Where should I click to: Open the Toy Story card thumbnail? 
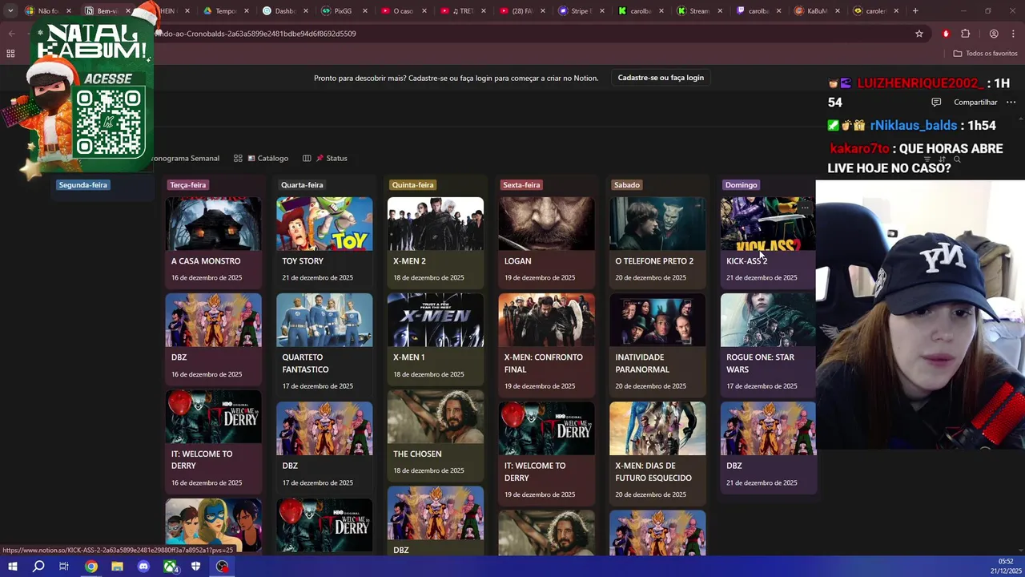pos(324,224)
